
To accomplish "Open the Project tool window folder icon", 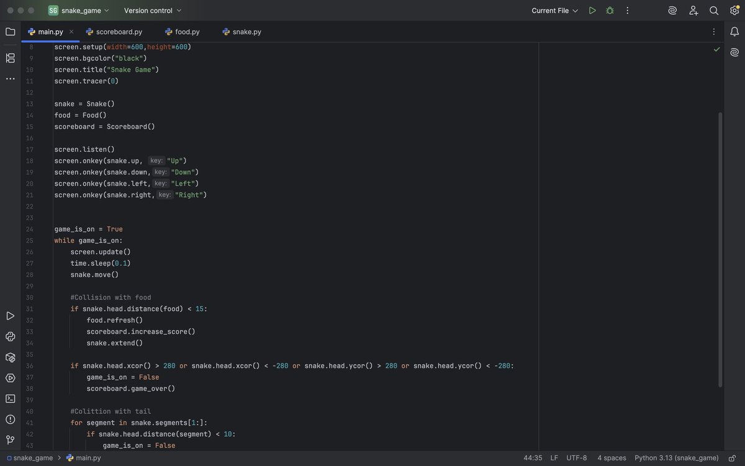I will [10, 32].
